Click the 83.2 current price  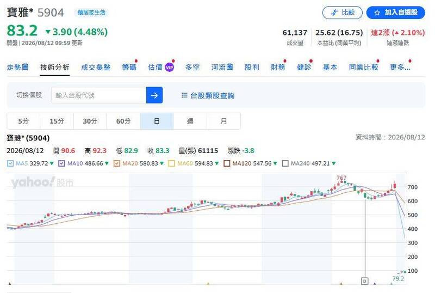pyautogui.click(x=22, y=30)
